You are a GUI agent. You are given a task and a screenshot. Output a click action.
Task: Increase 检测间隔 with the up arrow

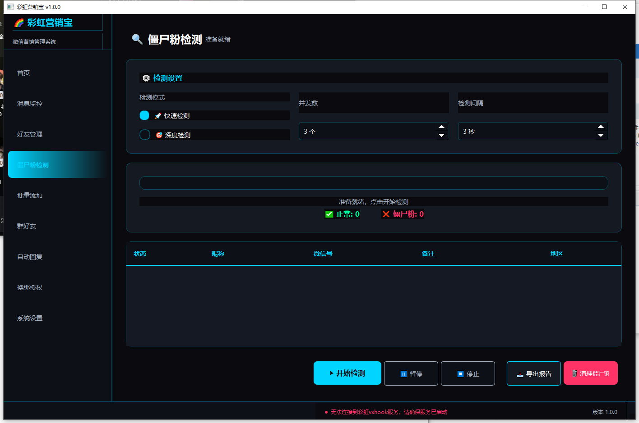601,127
